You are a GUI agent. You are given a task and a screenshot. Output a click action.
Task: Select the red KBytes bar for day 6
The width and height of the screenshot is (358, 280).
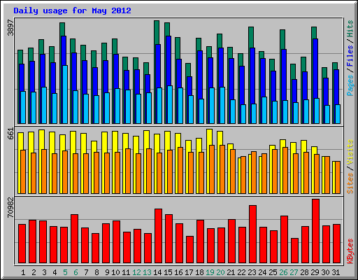click(74, 239)
